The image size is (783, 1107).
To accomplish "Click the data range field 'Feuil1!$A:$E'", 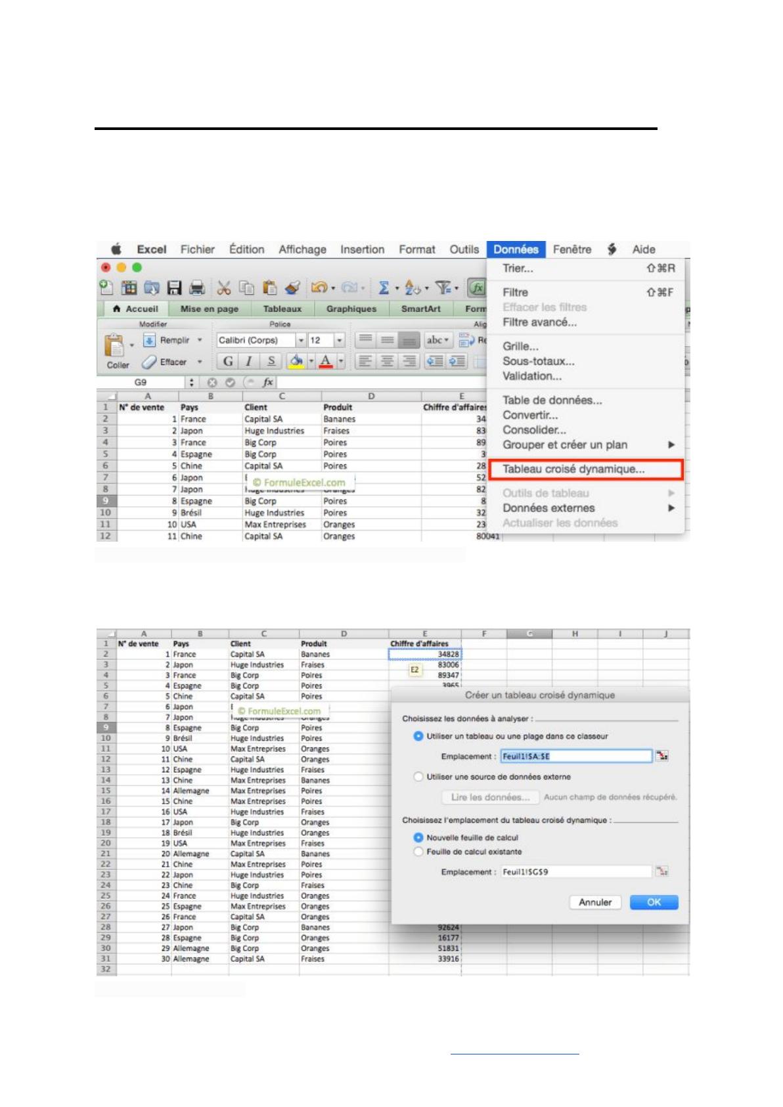I will [x=576, y=756].
